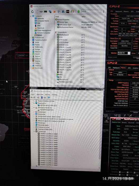Collapse Видеокарти node in Device Manager
Image resolution: width=139 pixels, height=186 pixels.
(x=34, y=103)
